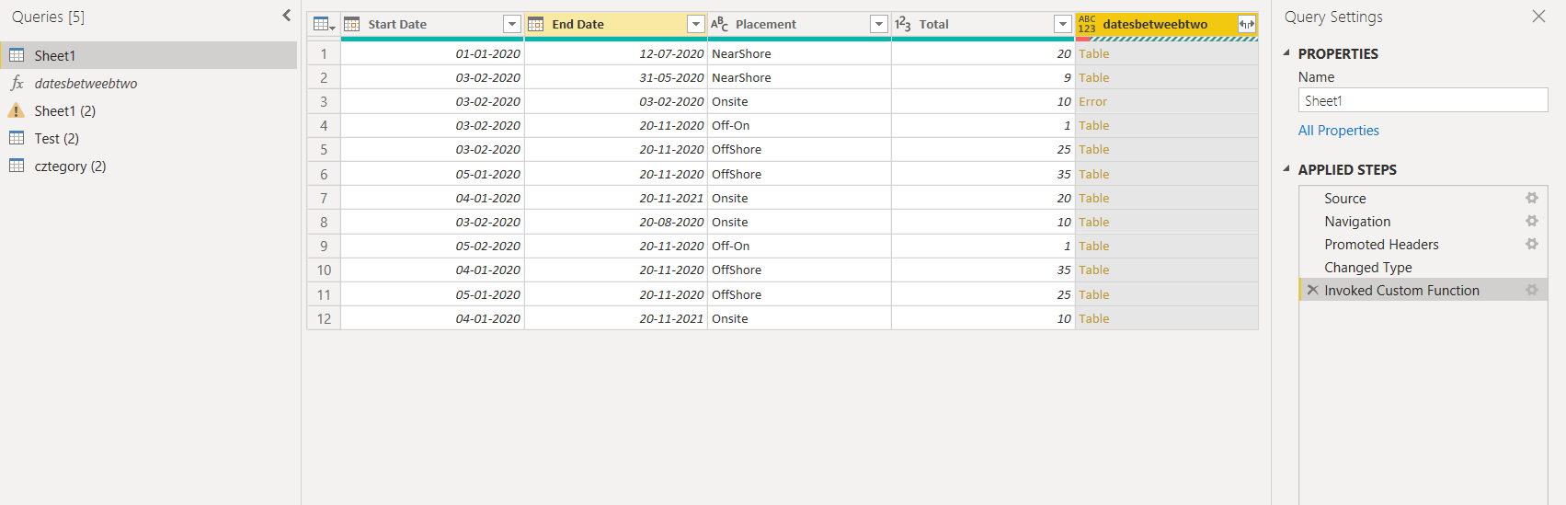Select row number 5 in the grid
Image resolution: width=1566 pixels, height=505 pixels.
pyautogui.click(x=324, y=149)
